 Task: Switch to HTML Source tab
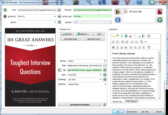tap(132, 102)
